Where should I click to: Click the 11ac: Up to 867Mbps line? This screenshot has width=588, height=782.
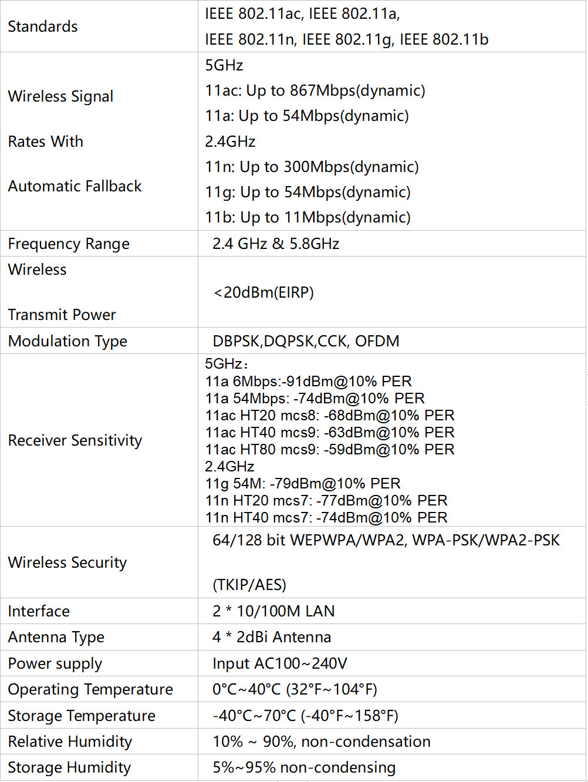click(315, 90)
